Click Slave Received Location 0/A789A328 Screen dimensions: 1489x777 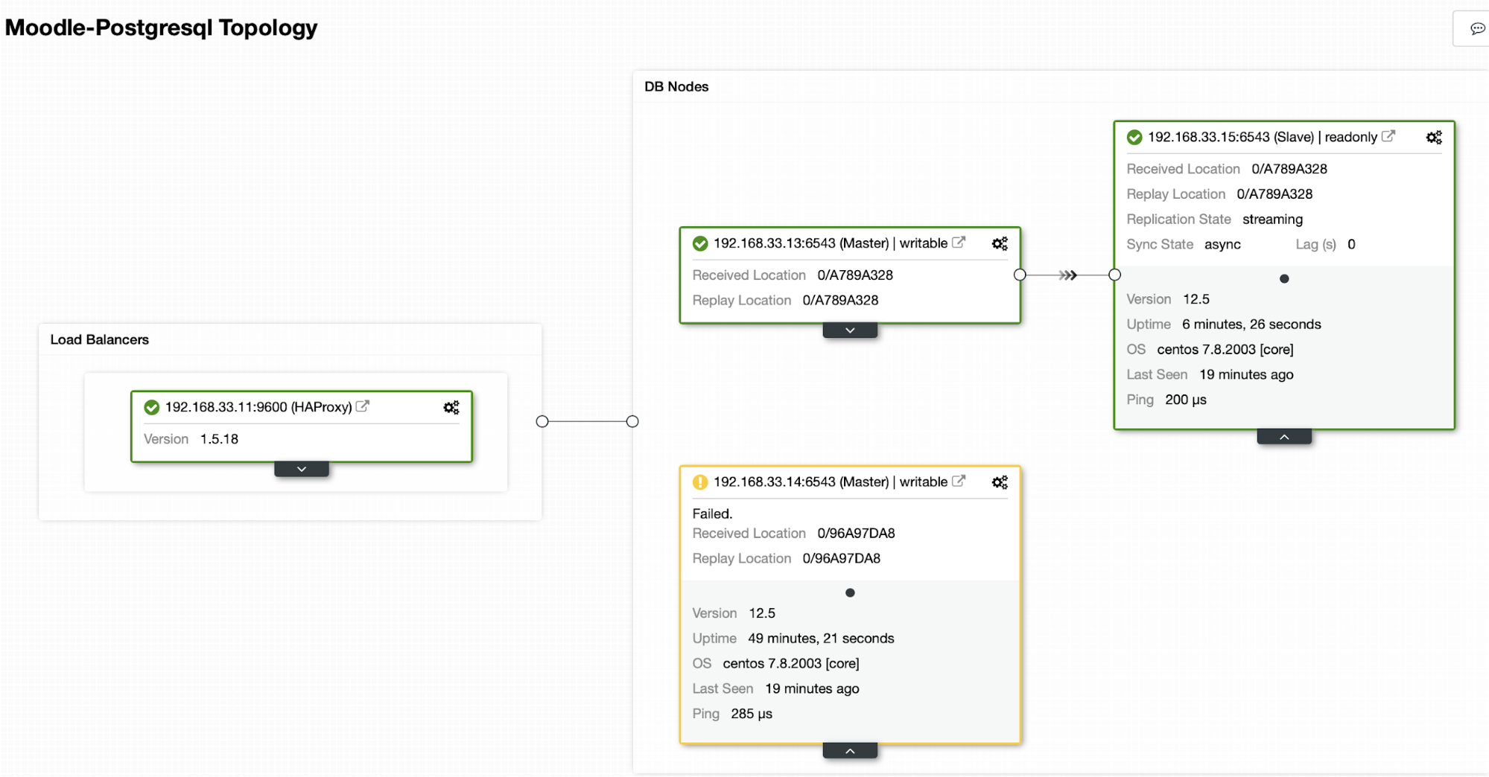pos(1289,169)
